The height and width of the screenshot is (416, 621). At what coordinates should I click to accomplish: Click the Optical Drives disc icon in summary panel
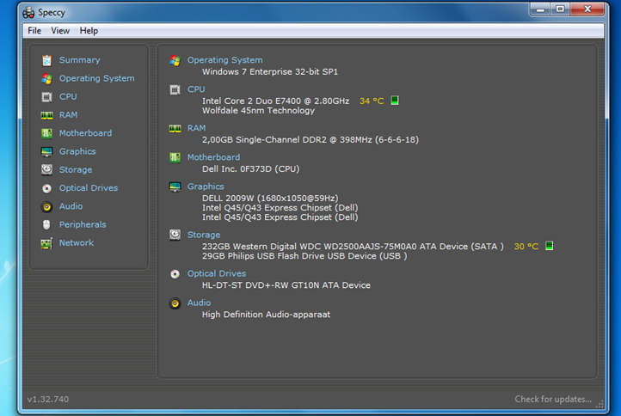click(x=175, y=274)
